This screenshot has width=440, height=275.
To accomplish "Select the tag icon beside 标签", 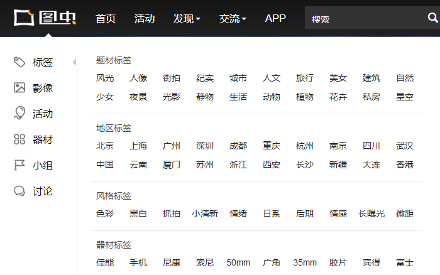I will pos(19,62).
